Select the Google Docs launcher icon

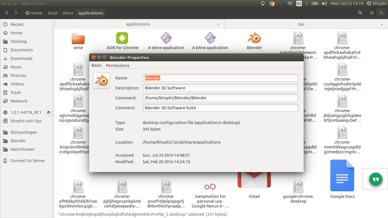[342, 175]
